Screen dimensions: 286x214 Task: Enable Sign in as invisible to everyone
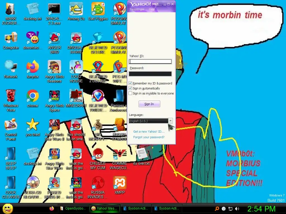[x=130, y=93]
